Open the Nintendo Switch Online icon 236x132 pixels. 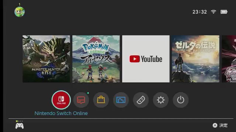[x=61, y=100]
